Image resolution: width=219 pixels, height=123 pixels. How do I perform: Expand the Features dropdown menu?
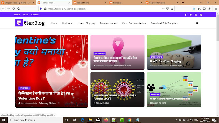tap(68, 23)
